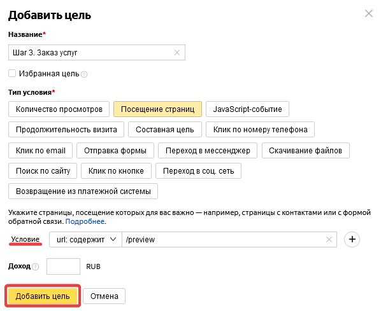Cancel with the Отмена button
Viewport: 381px width, 311px height.
104,296
